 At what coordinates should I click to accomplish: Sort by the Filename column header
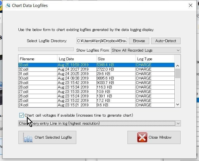pos(38,59)
